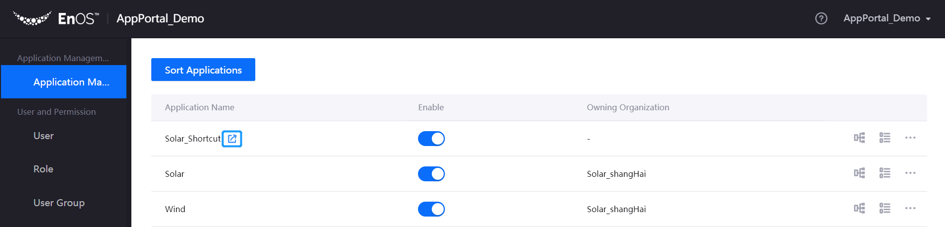Go to the User menu item
Image resolution: width=945 pixels, height=227 pixels.
[x=44, y=136]
